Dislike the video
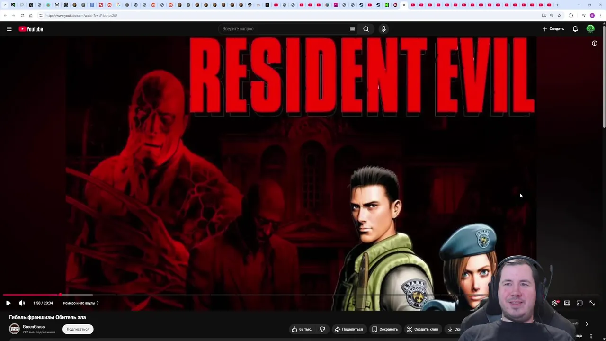Screen dimensions: 606x341 322,329
